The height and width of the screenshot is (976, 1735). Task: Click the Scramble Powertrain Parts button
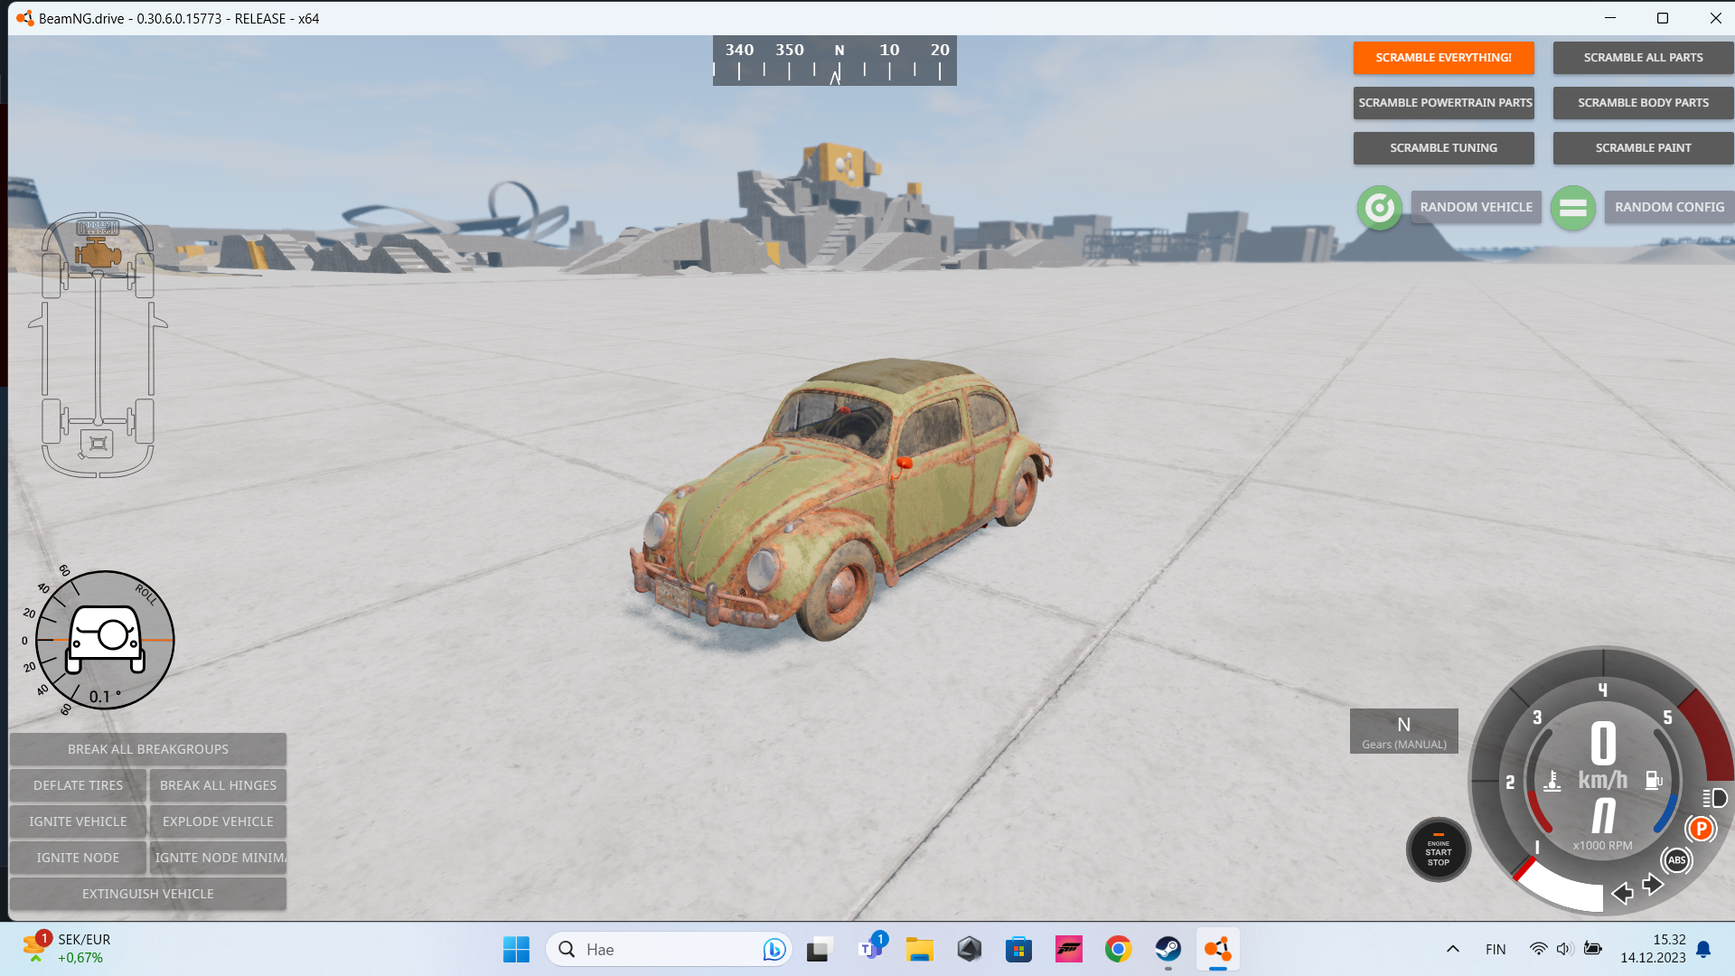pyautogui.click(x=1444, y=103)
